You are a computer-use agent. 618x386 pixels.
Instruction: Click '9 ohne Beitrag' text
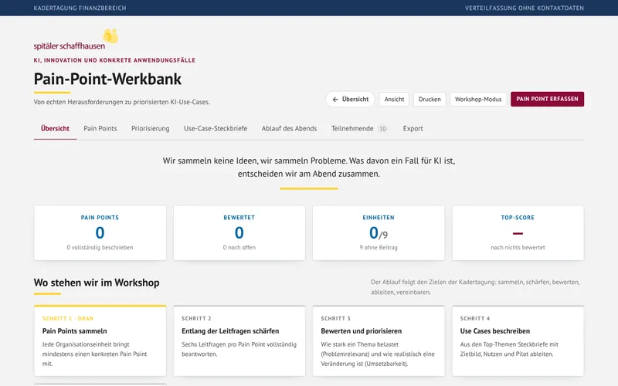coord(379,247)
